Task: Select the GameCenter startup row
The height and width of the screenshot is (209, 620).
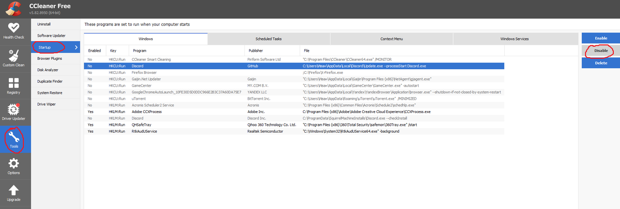Action: click(x=294, y=86)
